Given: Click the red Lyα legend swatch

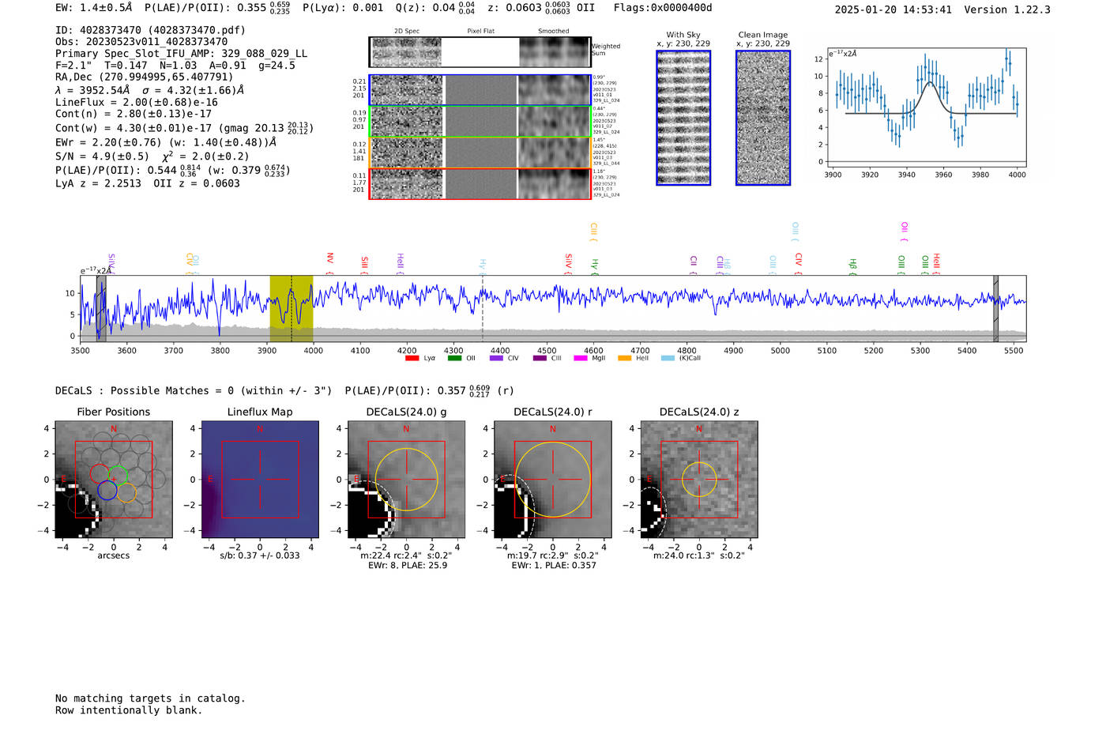Looking at the screenshot, I should [412, 359].
